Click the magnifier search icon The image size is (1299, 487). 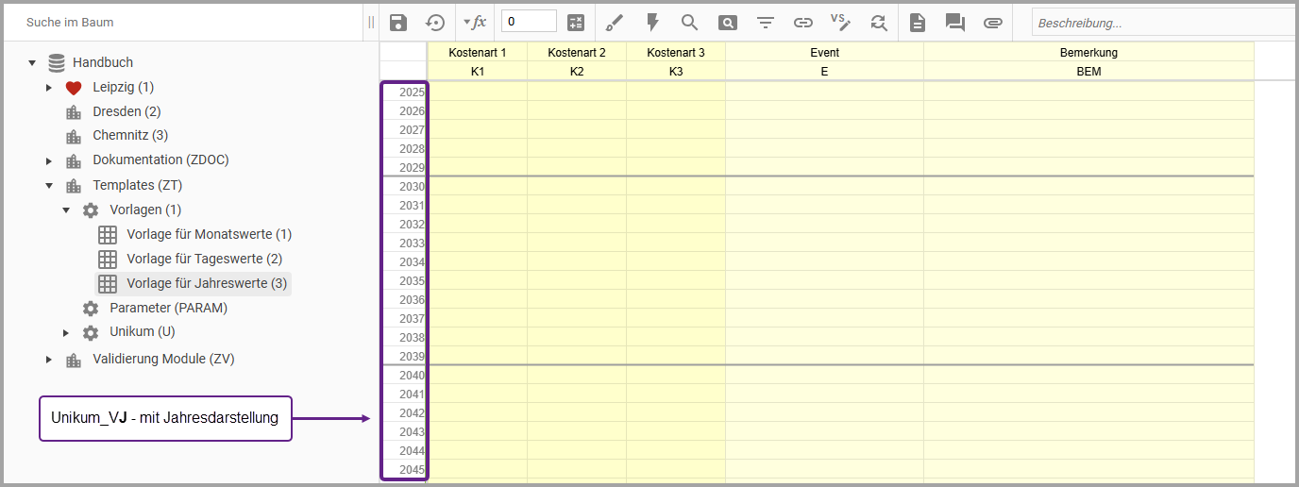[689, 23]
